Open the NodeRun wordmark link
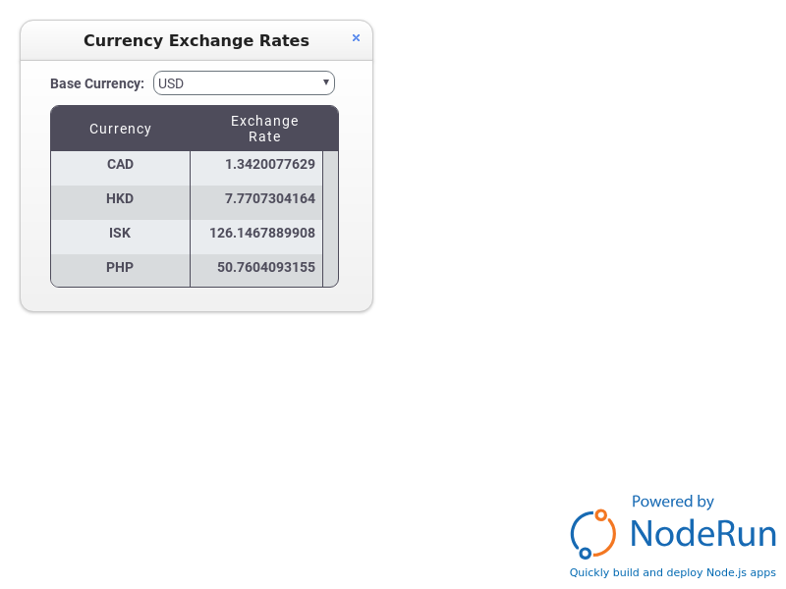786x589 pixels. (702, 533)
